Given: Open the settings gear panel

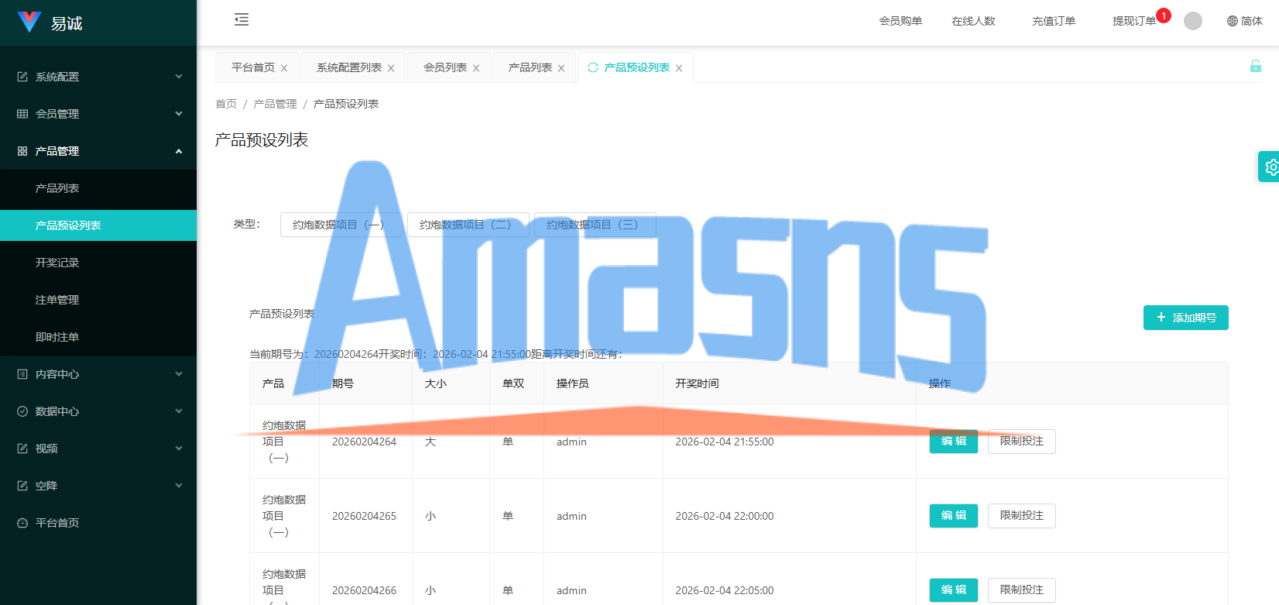Looking at the screenshot, I should coord(1270,167).
